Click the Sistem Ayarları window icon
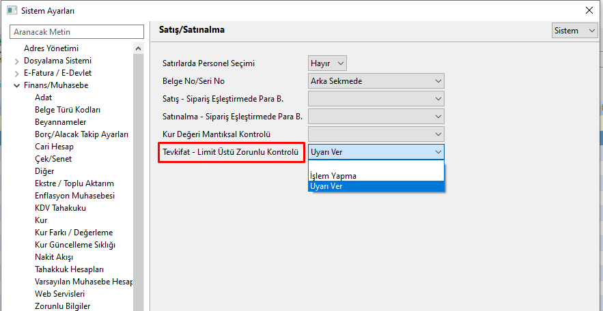Screen dimensions: 603x311 pos(12,10)
